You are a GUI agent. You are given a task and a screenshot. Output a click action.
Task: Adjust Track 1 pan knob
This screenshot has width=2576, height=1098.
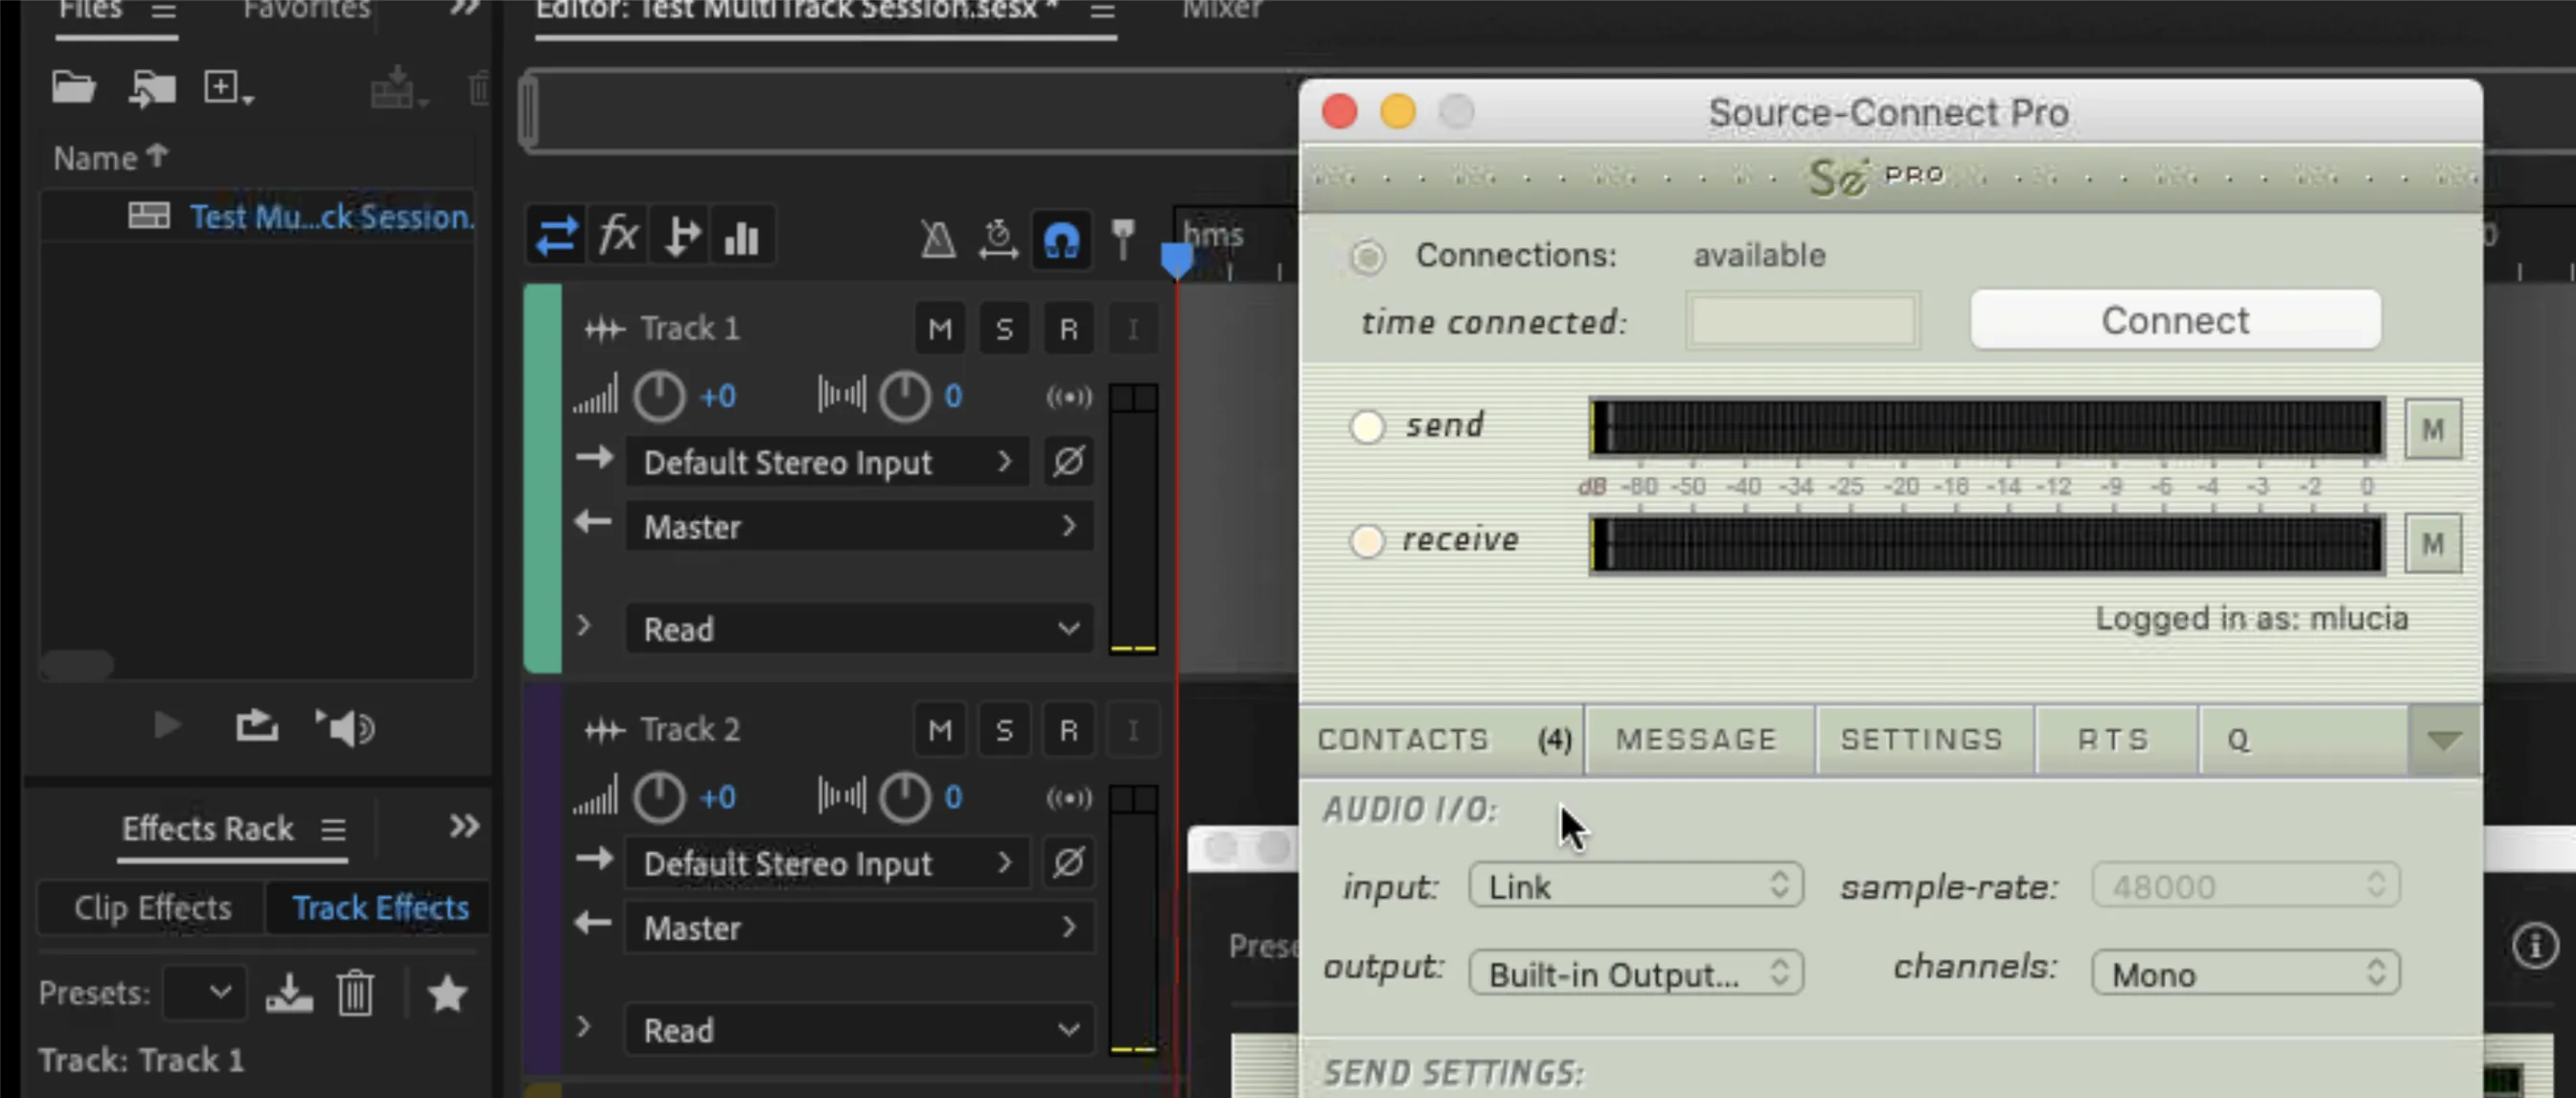[x=905, y=397]
